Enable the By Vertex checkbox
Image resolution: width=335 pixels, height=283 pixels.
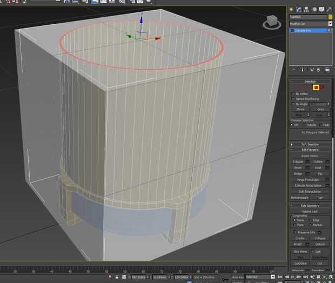pos(293,94)
